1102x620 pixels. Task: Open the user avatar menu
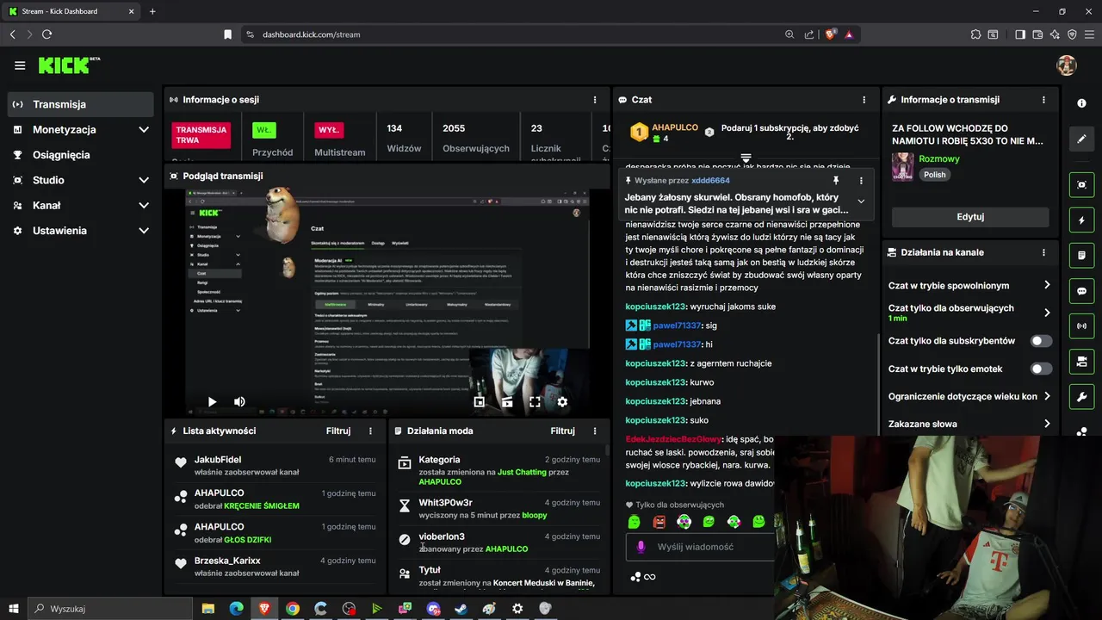1067,65
